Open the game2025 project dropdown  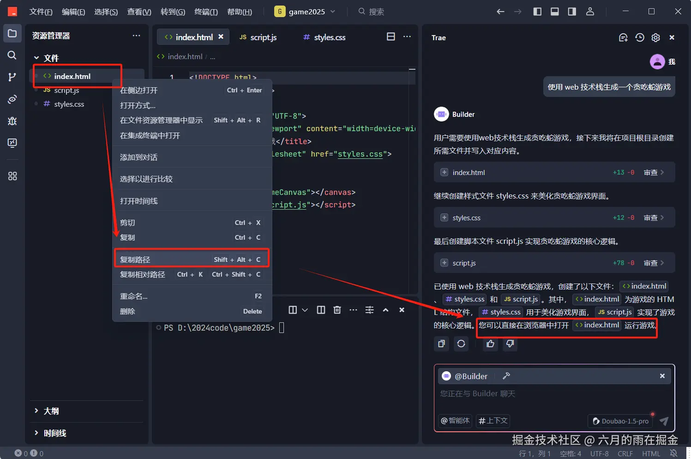point(305,12)
